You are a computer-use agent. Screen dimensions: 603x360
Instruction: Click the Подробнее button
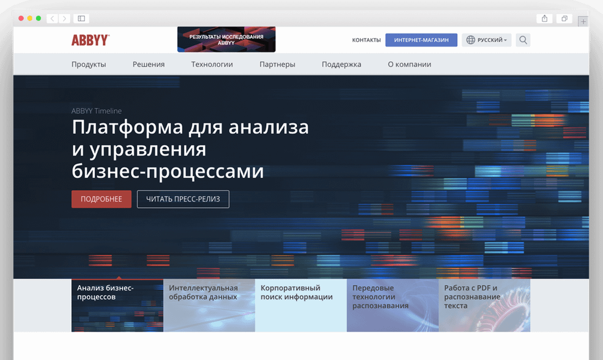point(101,199)
